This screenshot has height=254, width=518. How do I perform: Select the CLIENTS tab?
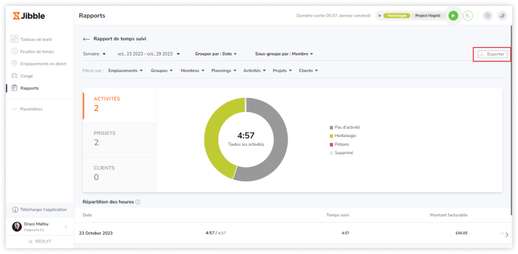coord(119,174)
